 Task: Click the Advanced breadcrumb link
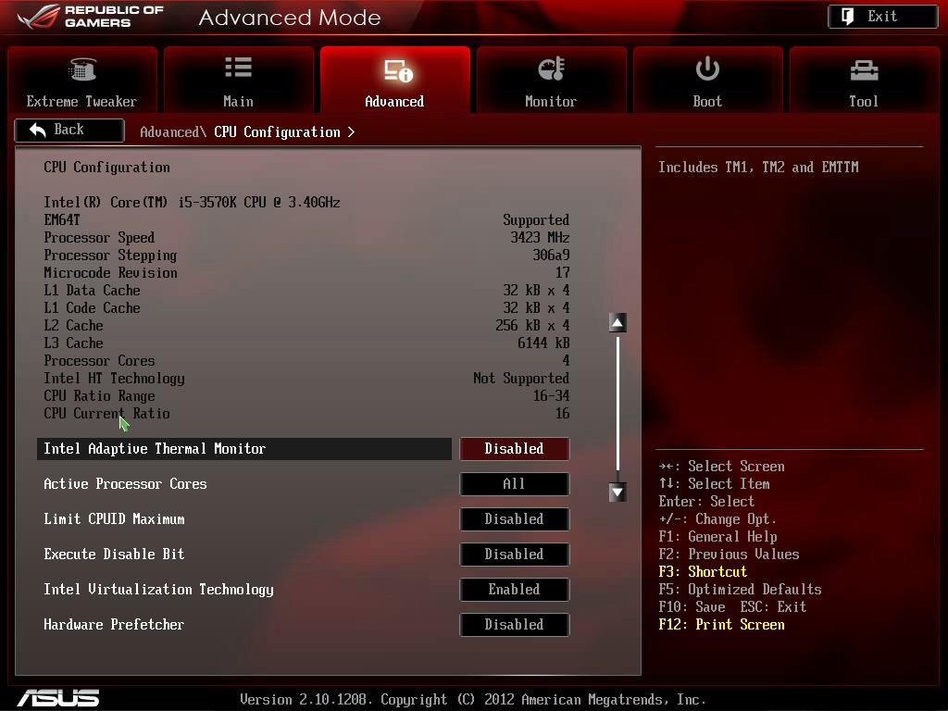pos(173,131)
